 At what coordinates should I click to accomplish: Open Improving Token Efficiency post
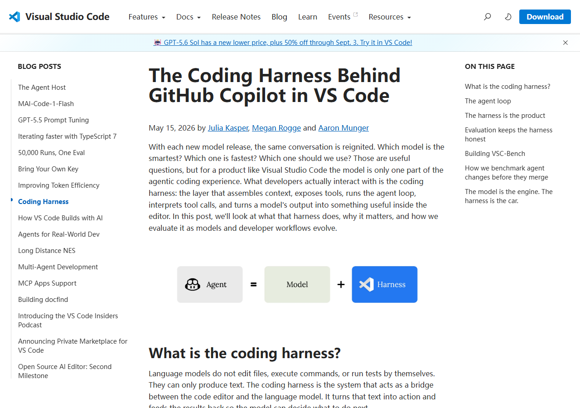(58, 185)
